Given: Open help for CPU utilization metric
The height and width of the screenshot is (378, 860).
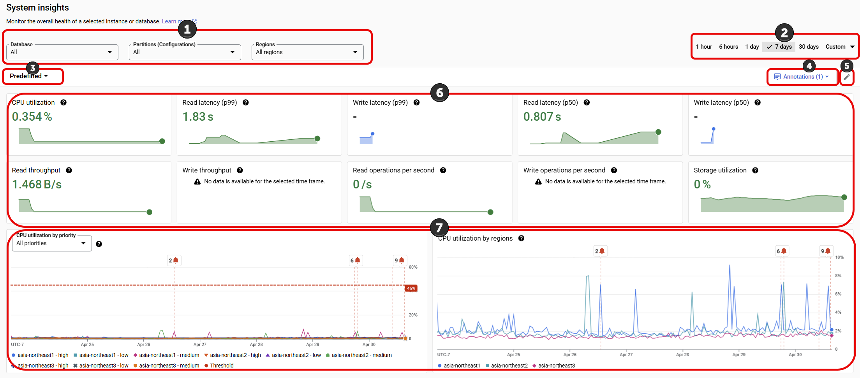Looking at the screenshot, I should click(63, 102).
